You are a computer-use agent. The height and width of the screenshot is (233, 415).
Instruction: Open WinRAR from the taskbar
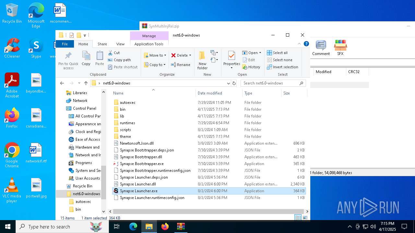181,227
